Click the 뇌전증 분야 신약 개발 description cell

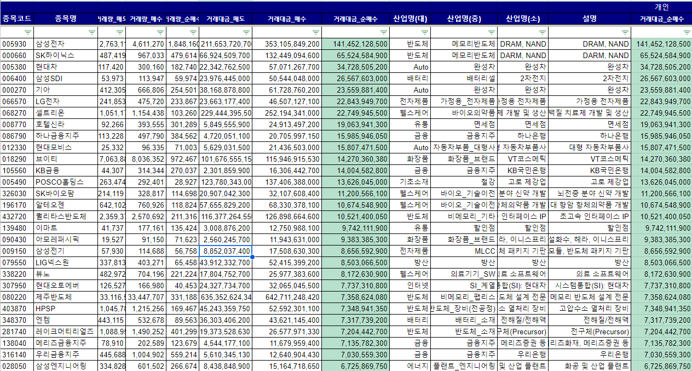point(590,193)
